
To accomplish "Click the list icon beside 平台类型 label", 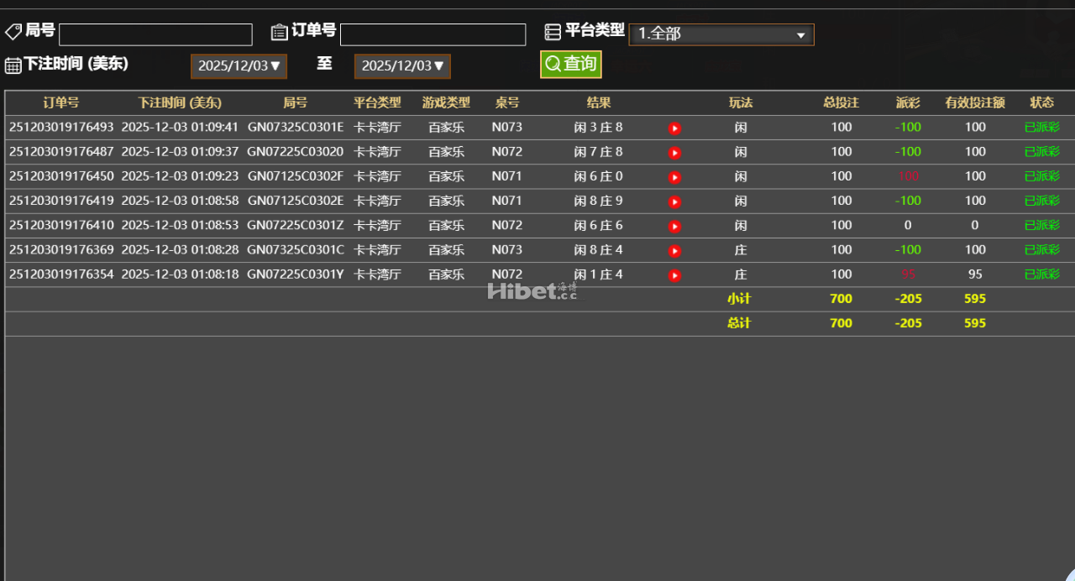I will pos(553,30).
